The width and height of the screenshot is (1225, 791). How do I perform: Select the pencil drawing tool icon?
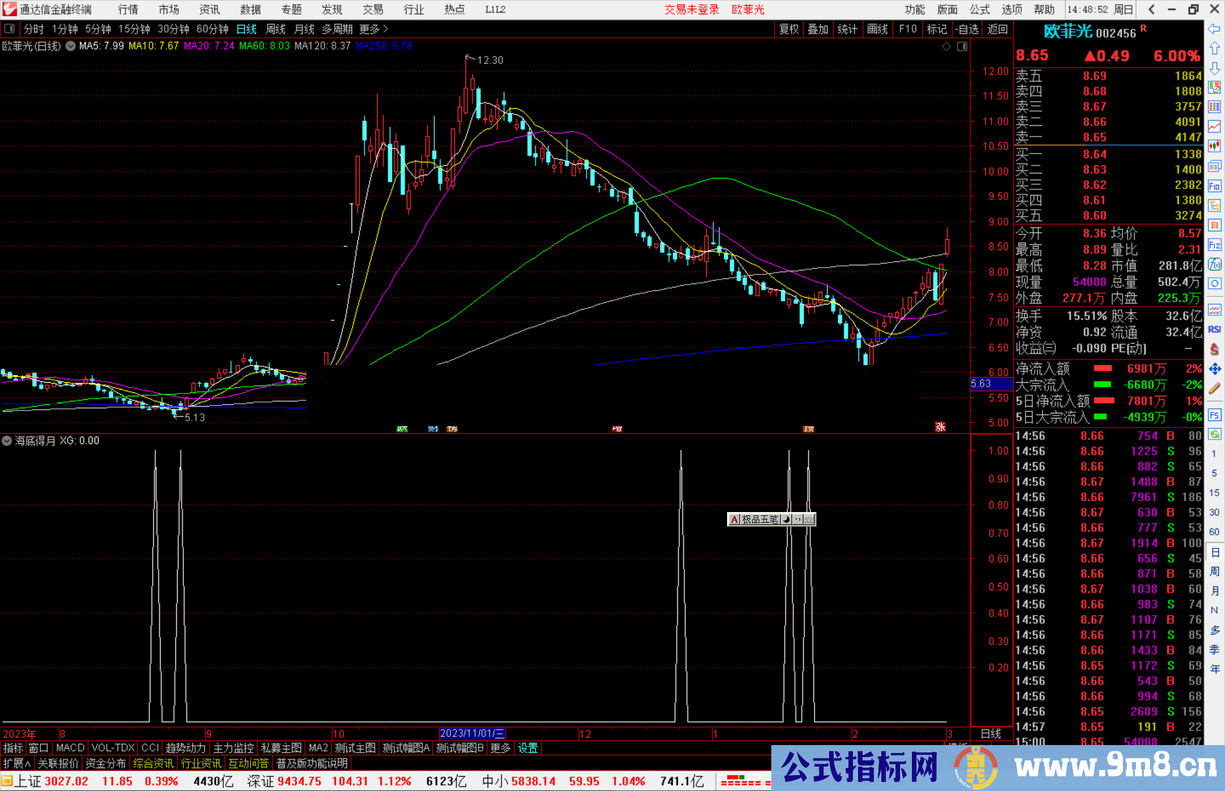coord(1214,389)
